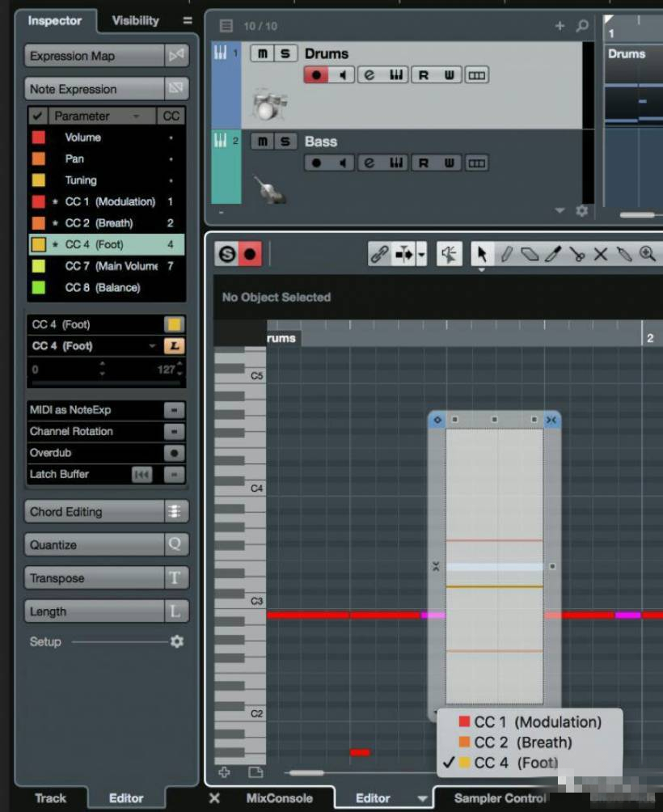Select CC 2 (Breath) parameter row
The width and height of the screenshot is (663, 812).
point(98,222)
